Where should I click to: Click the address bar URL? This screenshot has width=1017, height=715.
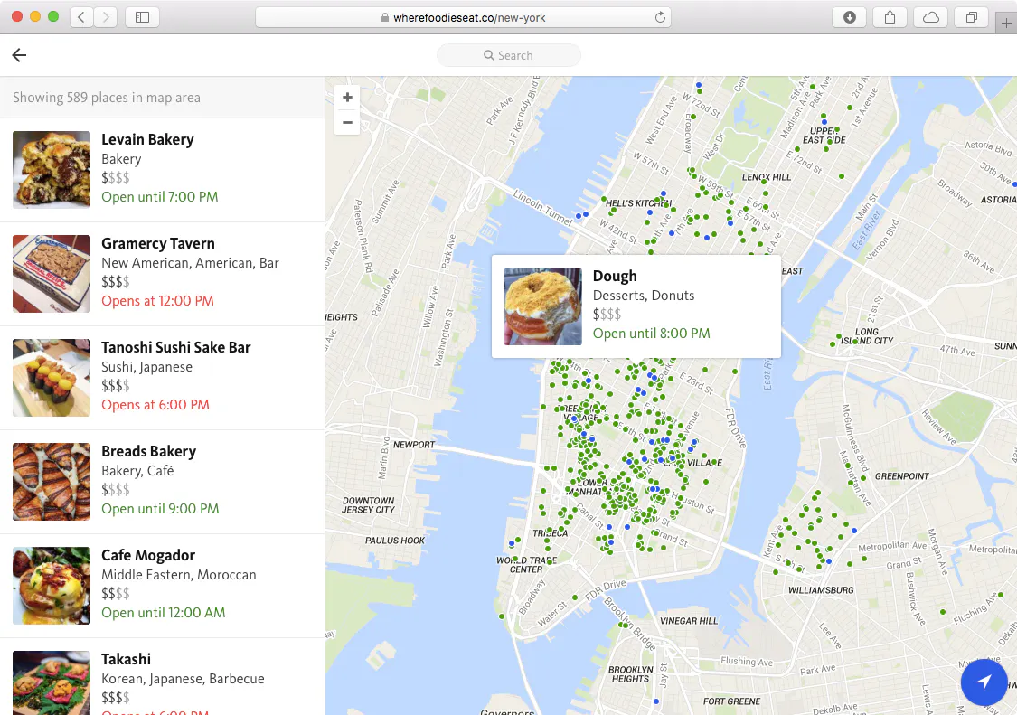(469, 17)
